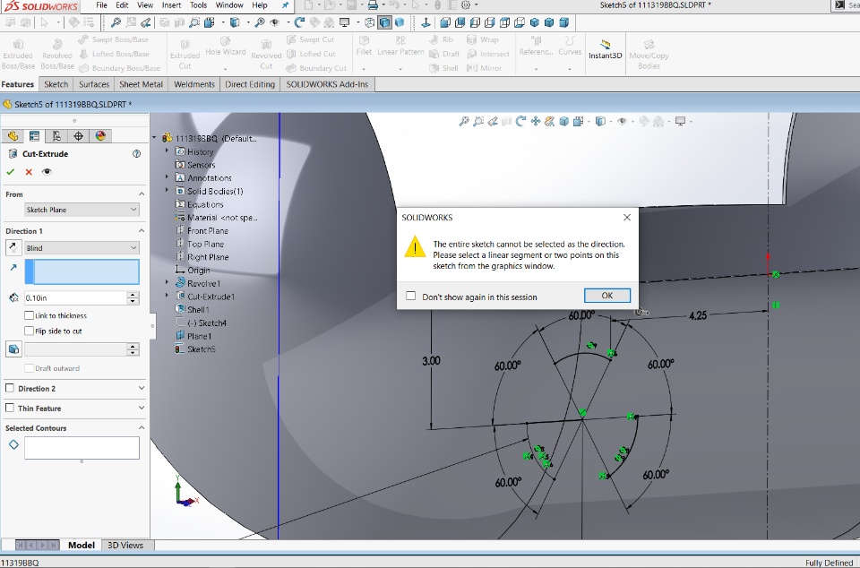Click Zoom to Fit in the heads-up toolbar

(x=464, y=121)
